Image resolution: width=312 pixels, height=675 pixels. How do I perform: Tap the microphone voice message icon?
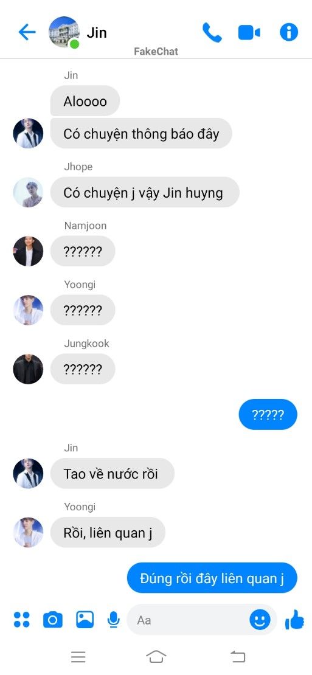point(114,620)
